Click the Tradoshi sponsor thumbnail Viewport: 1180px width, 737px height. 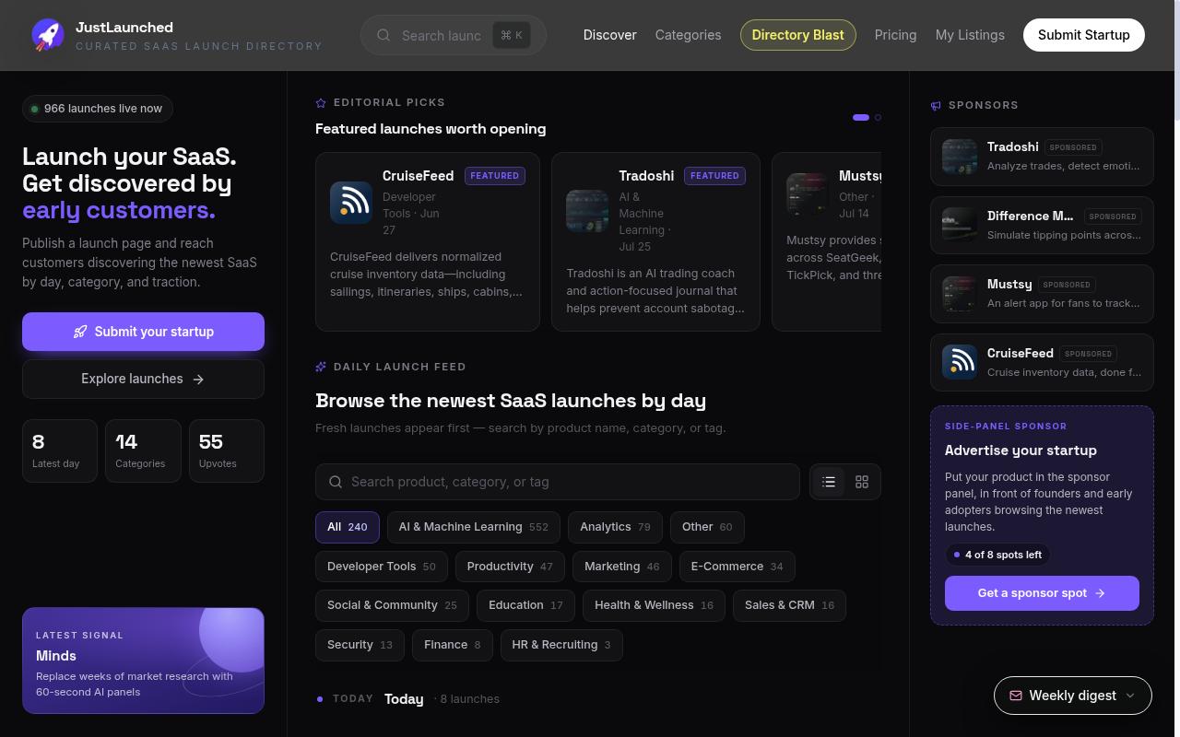[x=960, y=157]
